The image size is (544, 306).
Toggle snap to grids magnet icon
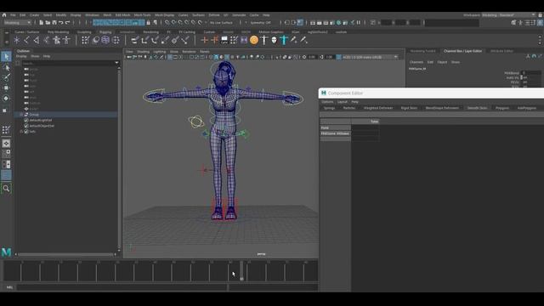click(167, 23)
